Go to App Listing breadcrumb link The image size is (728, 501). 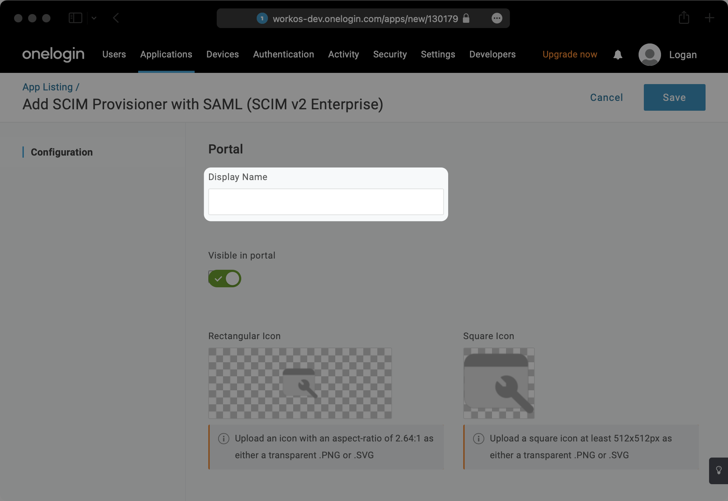point(48,87)
